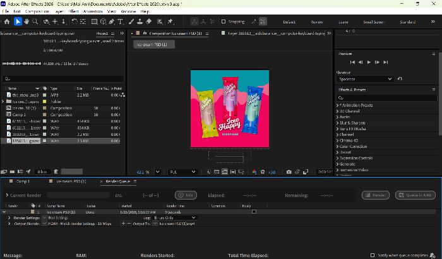The image size is (442, 259).
Task: Select the Selection (arrow) tool
Action: (18, 21)
